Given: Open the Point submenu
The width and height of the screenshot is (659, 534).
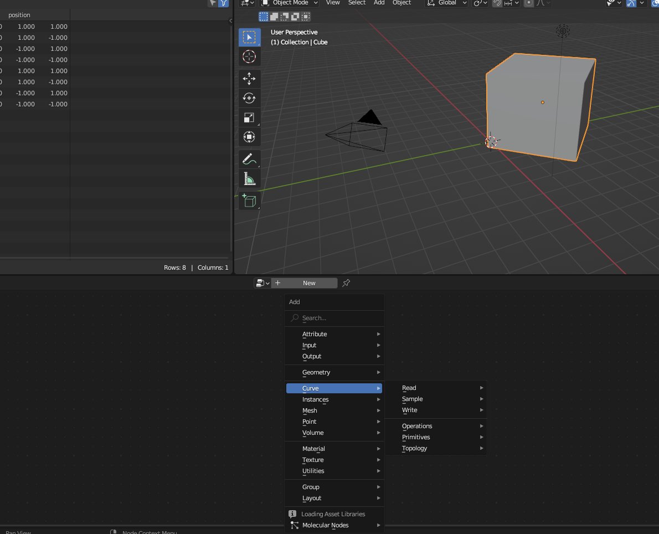Looking at the screenshot, I should pos(334,422).
